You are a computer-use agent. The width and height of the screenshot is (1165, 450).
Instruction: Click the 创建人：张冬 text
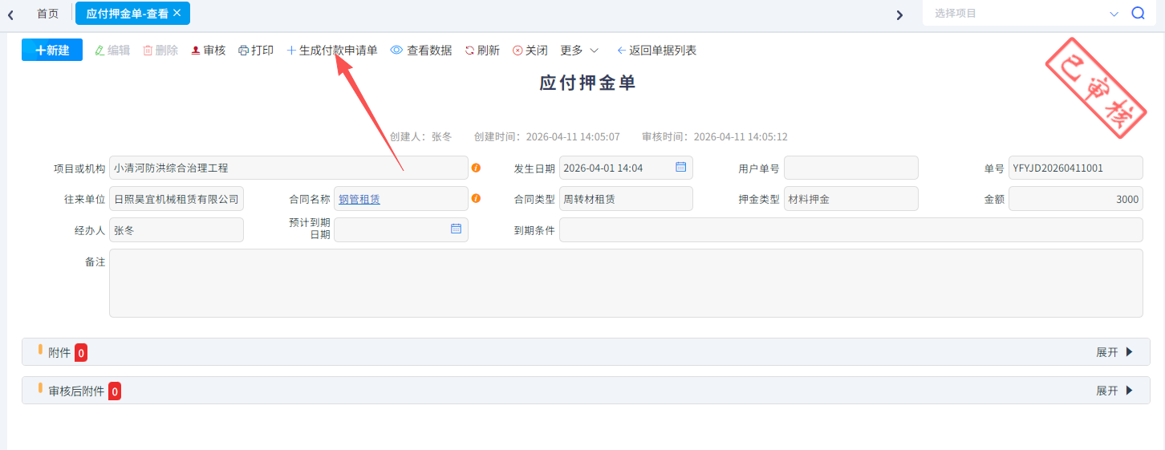coord(421,137)
